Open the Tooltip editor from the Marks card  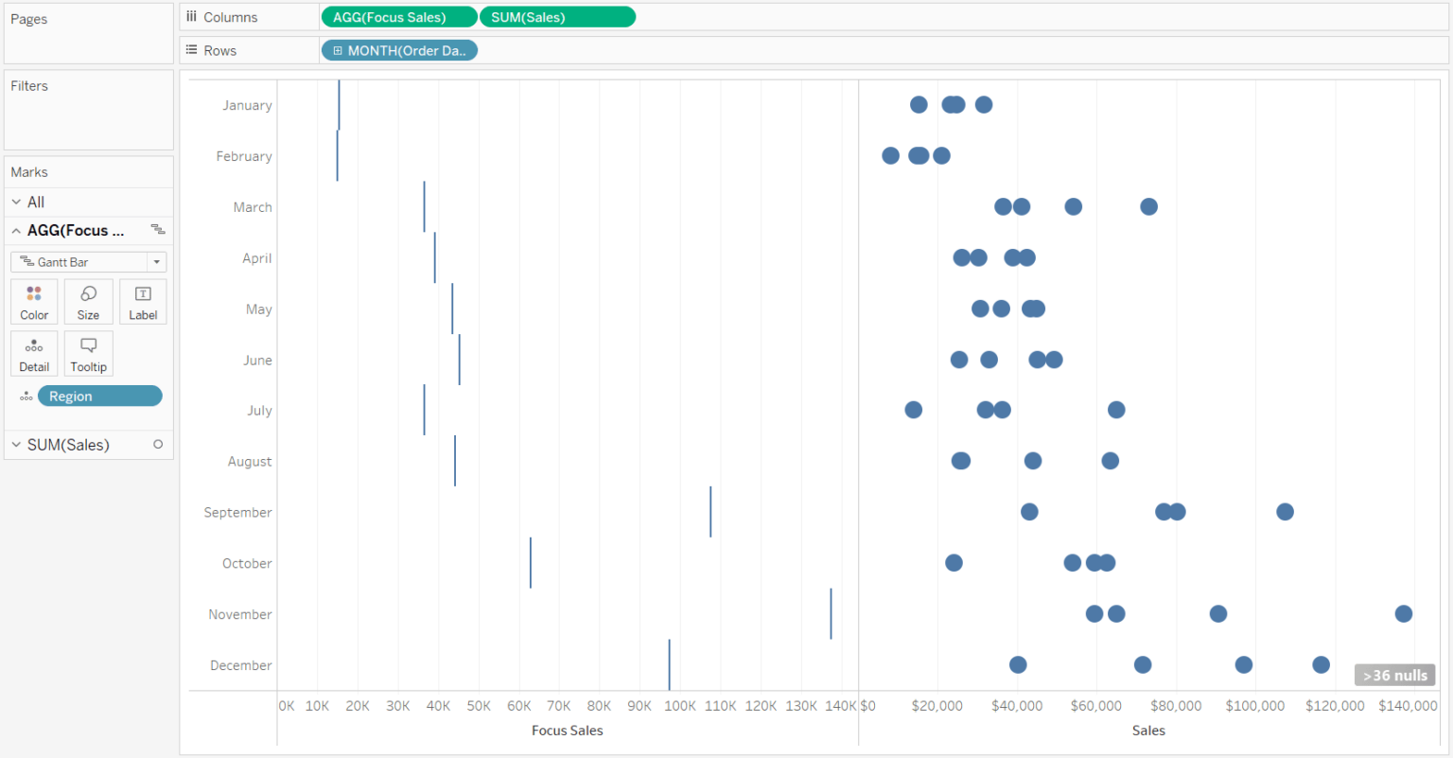(x=88, y=353)
